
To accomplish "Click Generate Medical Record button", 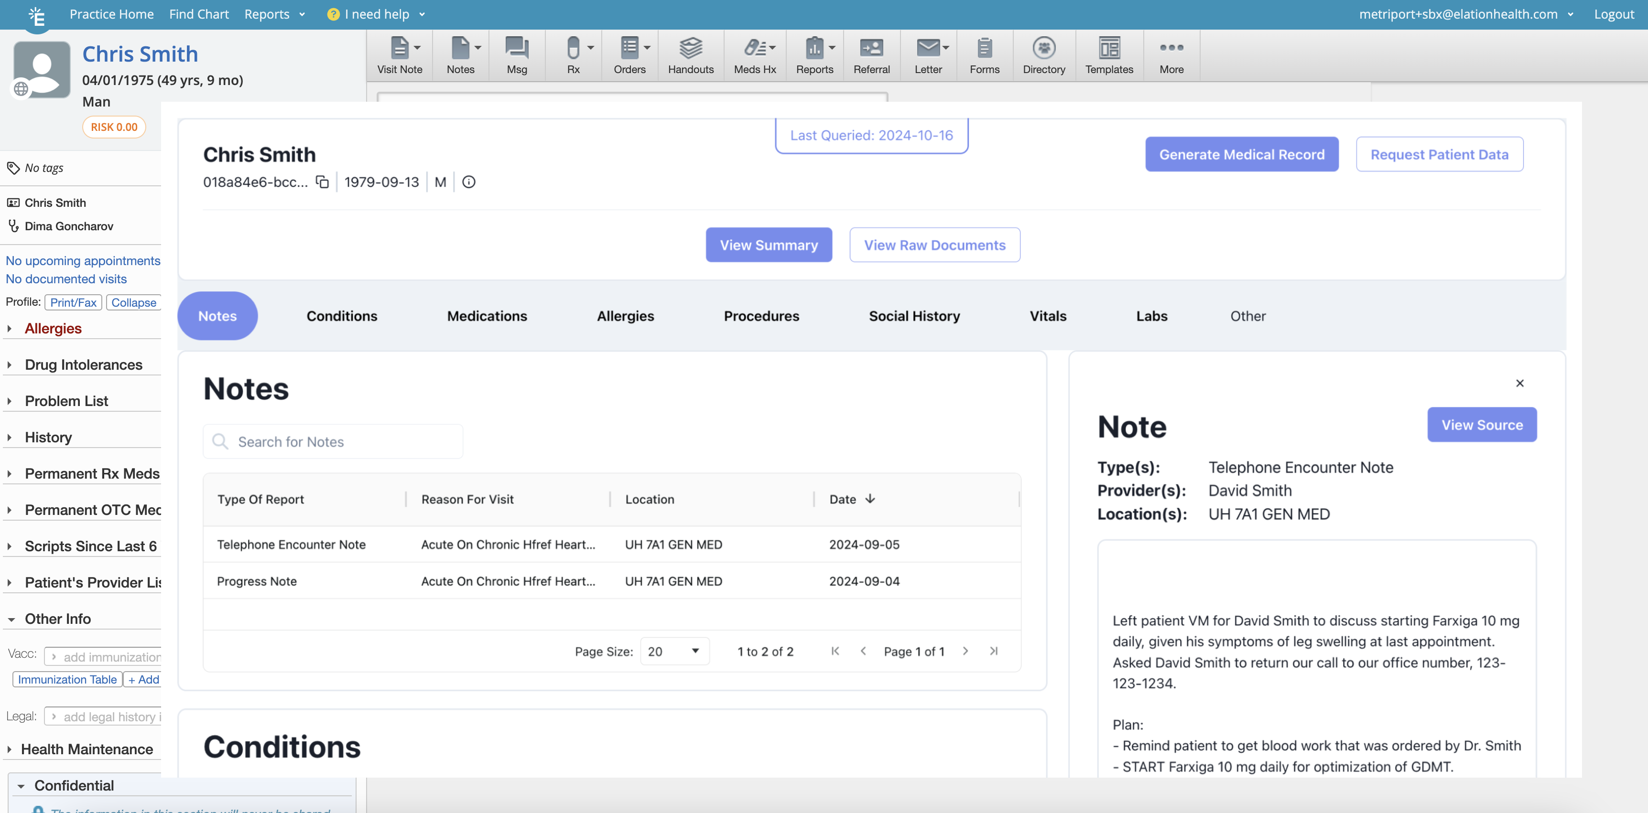I will [1241, 154].
